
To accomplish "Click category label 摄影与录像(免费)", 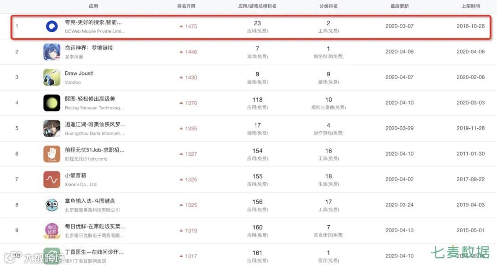I will pyautogui.click(x=329, y=108).
